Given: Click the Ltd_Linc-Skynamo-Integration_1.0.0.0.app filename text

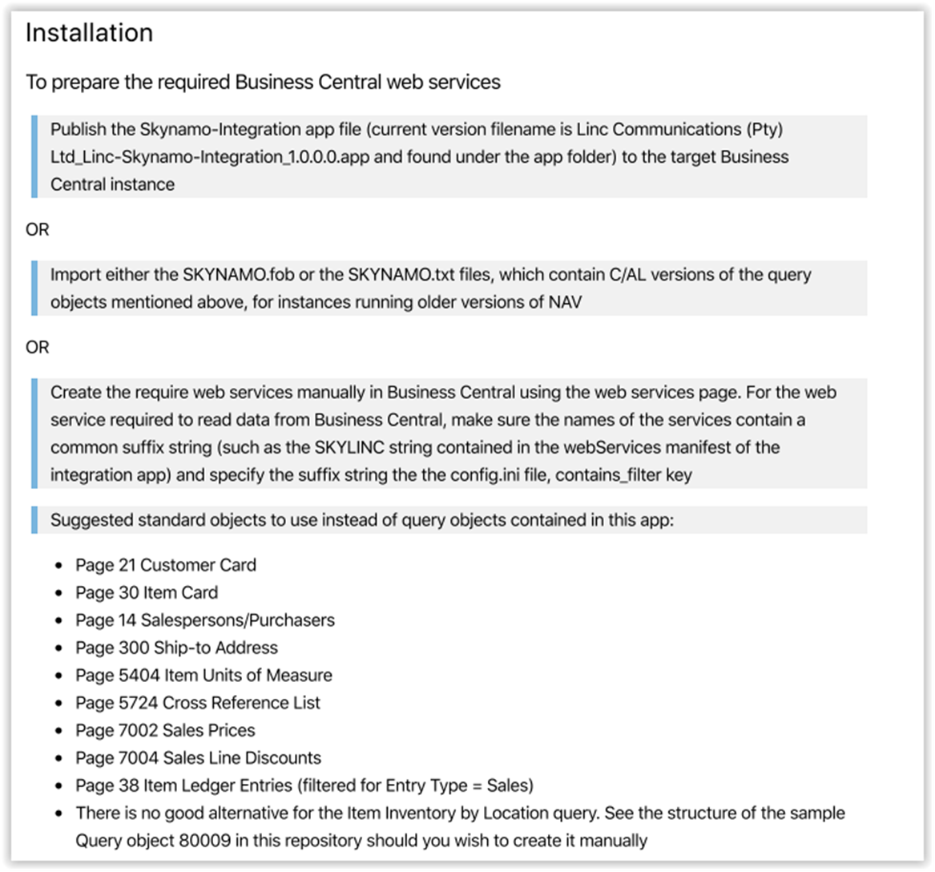Looking at the screenshot, I should [x=211, y=157].
